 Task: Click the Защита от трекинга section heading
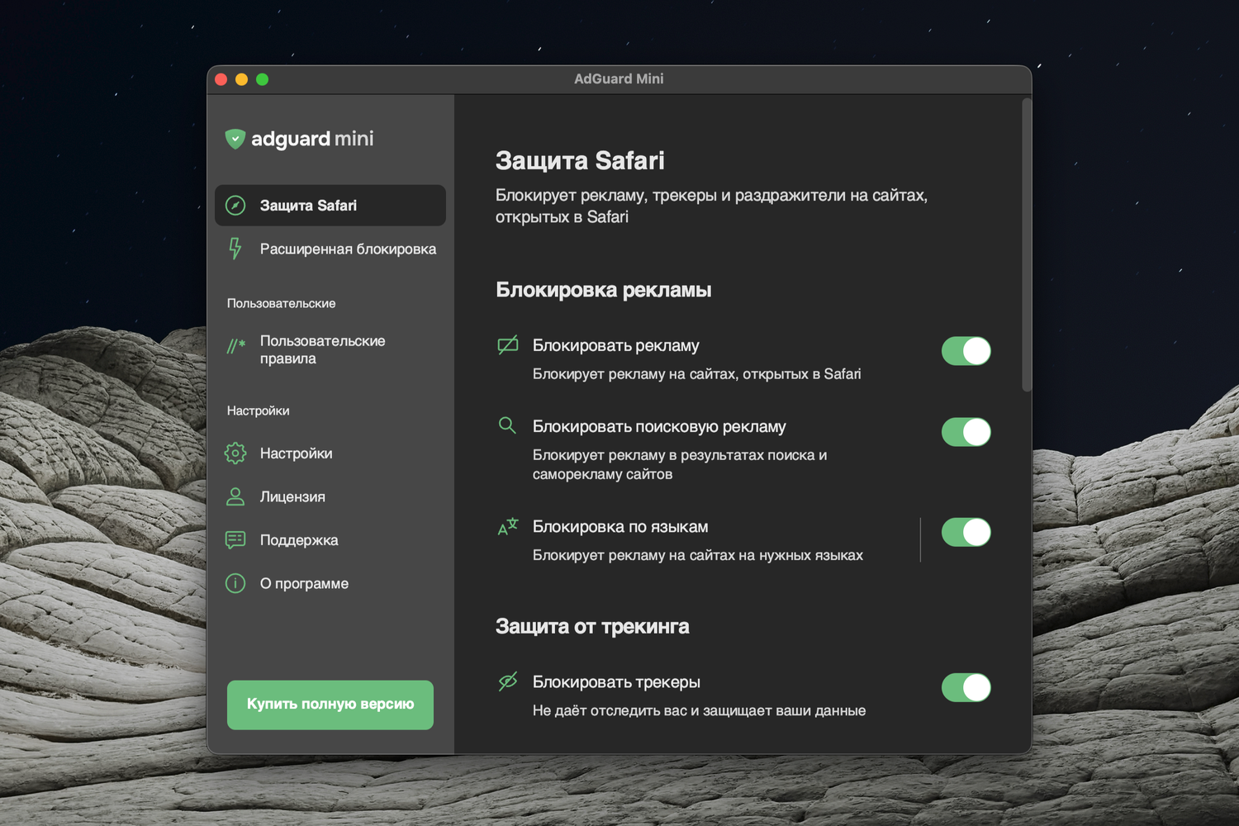pyautogui.click(x=592, y=626)
